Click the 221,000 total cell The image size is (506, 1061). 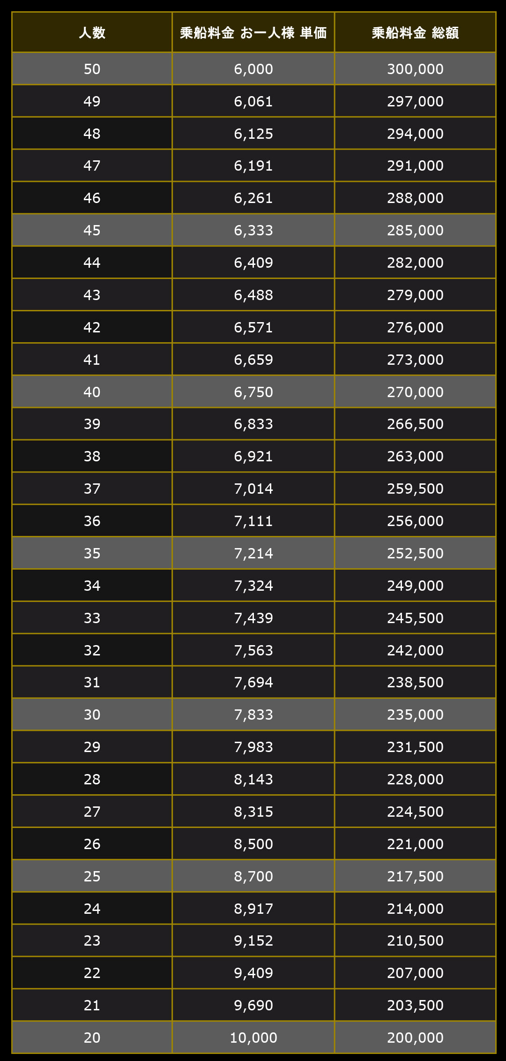(x=415, y=844)
